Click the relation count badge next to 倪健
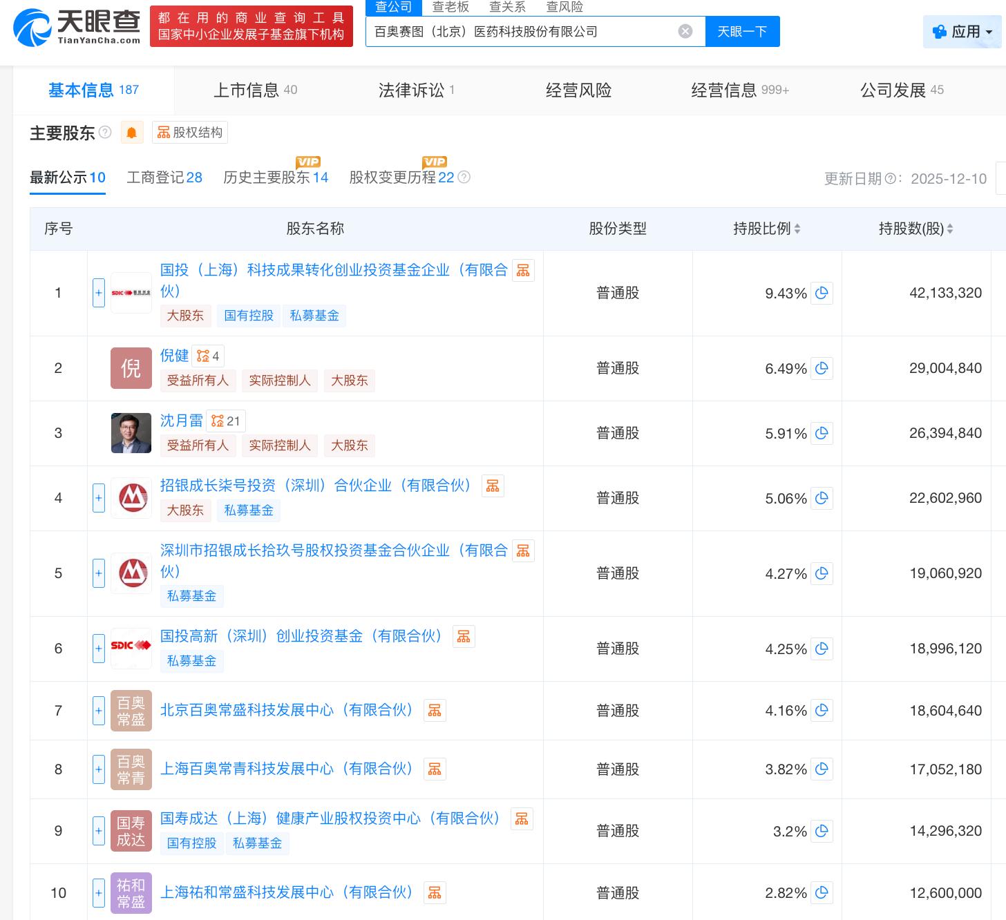This screenshot has width=1006, height=920. click(208, 356)
